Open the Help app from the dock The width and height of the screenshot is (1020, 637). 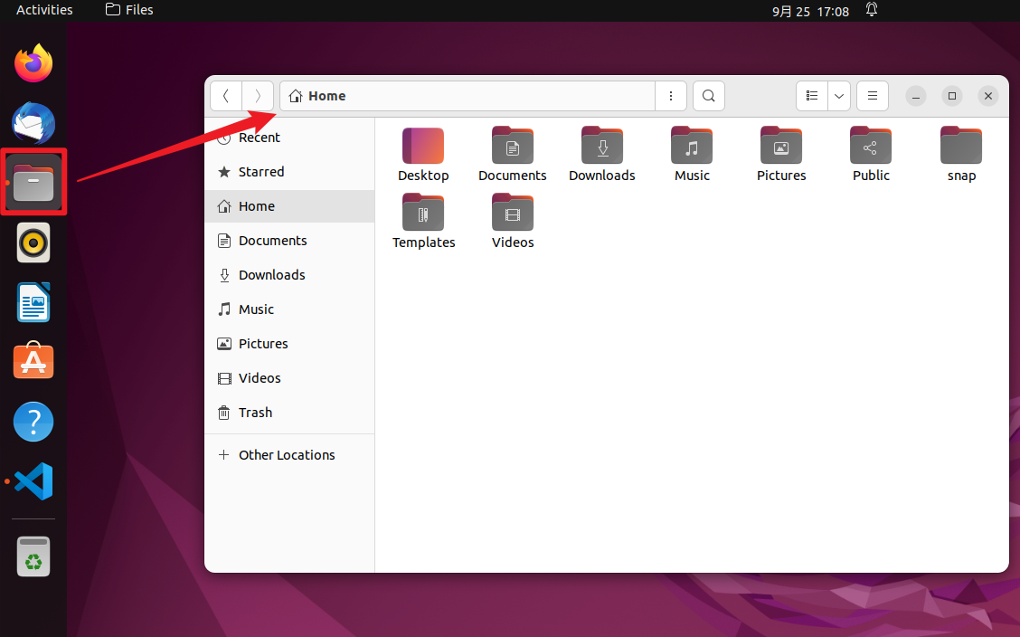coord(33,422)
